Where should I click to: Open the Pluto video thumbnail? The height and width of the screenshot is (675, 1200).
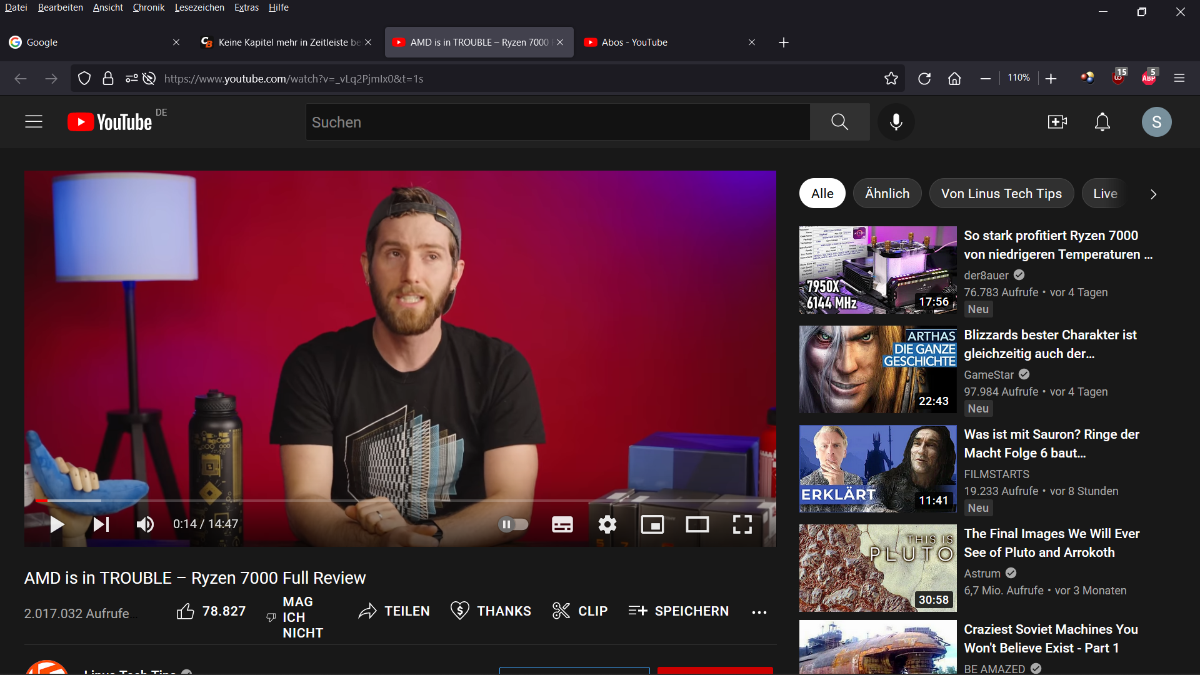(x=877, y=567)
